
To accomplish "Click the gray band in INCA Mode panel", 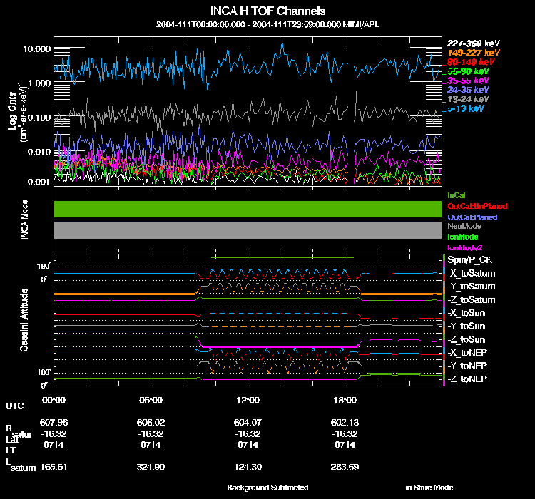I will [248, 230].
